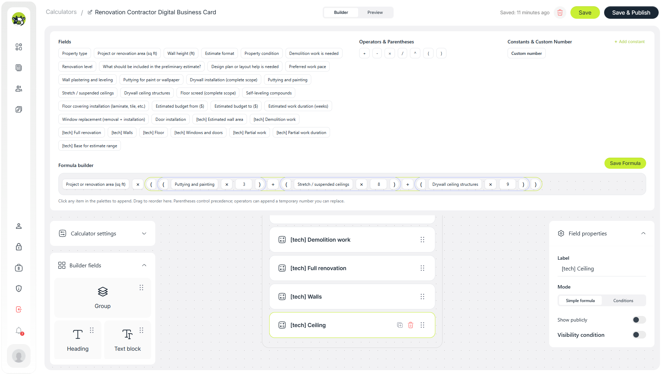Expand the Calculator settings panel
The height and width of the screenshot is (375, 667).
tap(102, 233)
